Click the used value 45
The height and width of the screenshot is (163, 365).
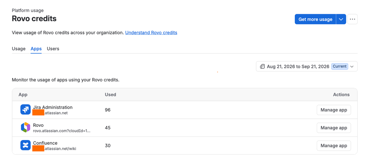coord(108,128)
